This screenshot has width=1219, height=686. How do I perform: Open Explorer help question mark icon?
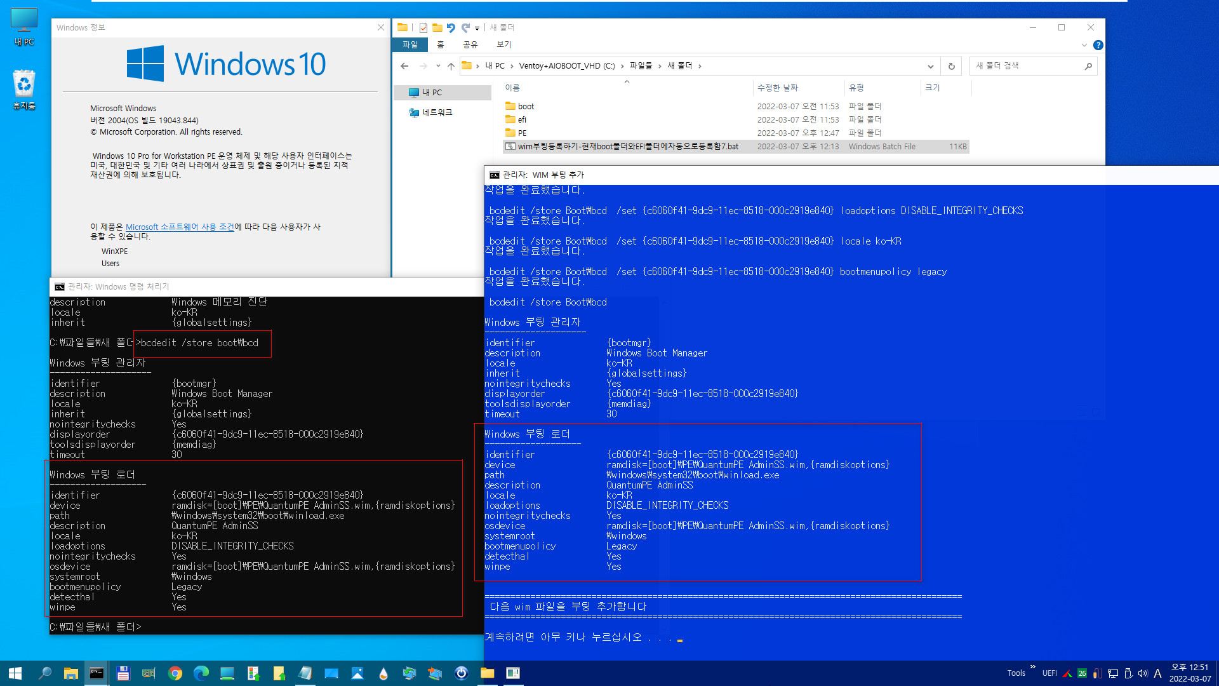coord(1098,45)
